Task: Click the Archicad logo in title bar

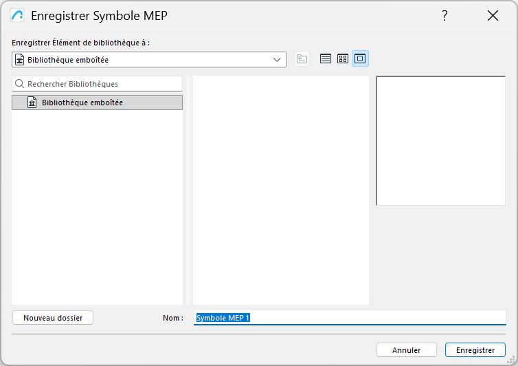Action: pyautogui.click(x=17, y=16)
